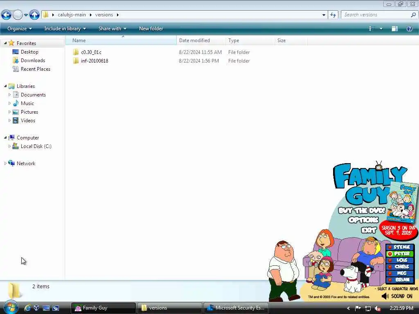419x314 pixels.
Task: Click the search magnifier icon
Action: (x=413, y=15)
